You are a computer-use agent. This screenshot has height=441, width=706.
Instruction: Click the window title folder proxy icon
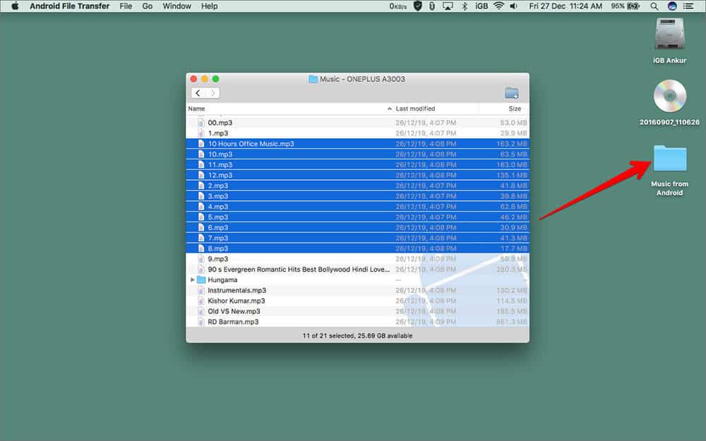coord(313,79)
